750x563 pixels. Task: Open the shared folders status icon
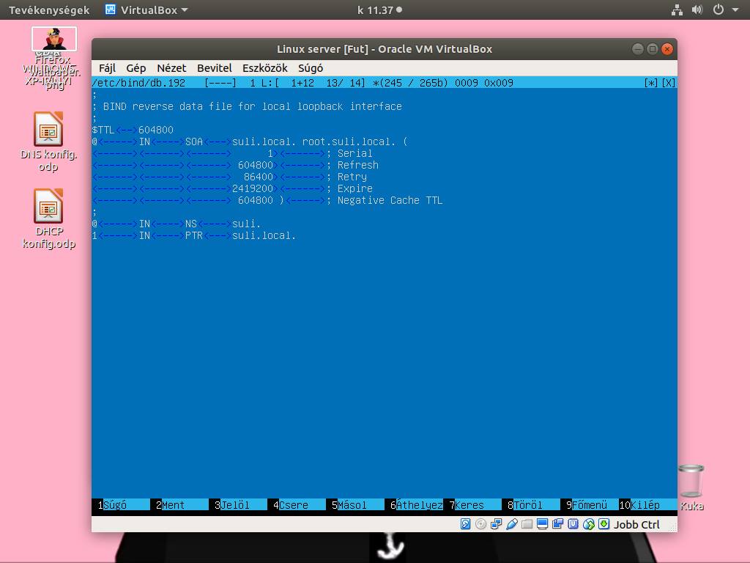(527, 524)
